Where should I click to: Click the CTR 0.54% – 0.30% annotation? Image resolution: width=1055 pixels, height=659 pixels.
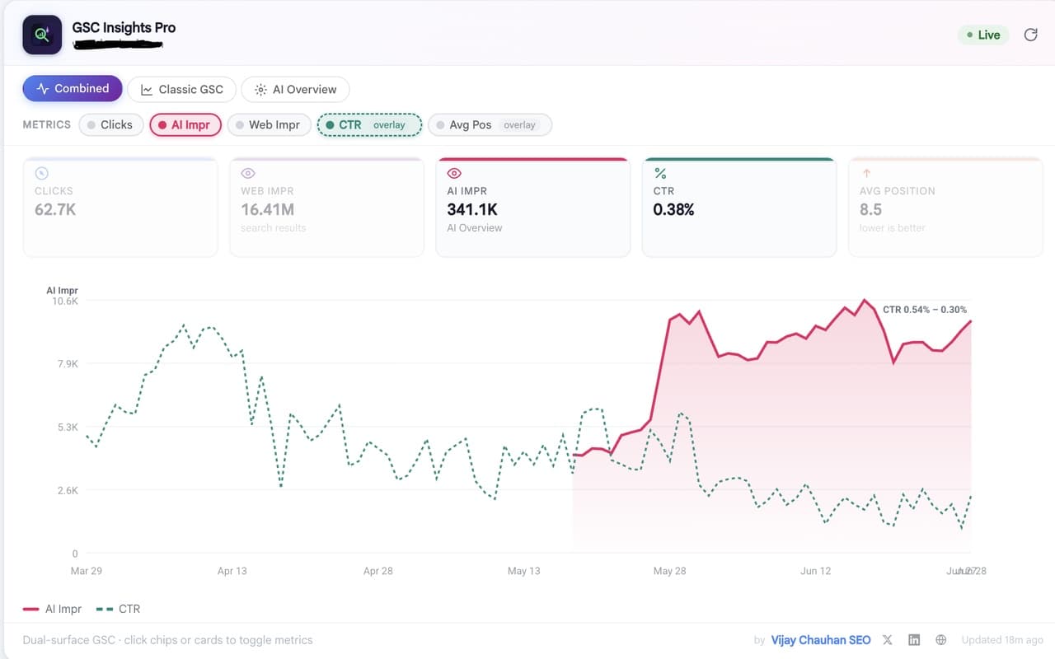(925, 310)
